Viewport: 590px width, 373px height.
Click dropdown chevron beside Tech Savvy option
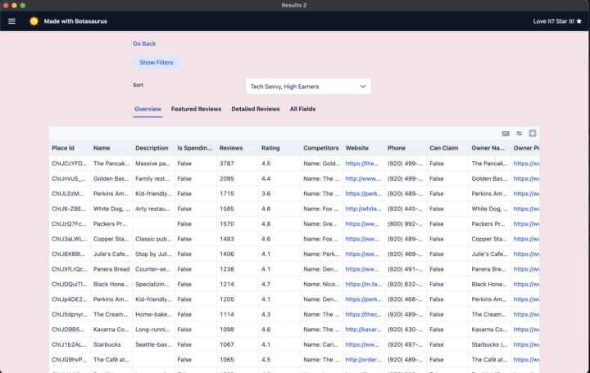(x=362, y=86)
